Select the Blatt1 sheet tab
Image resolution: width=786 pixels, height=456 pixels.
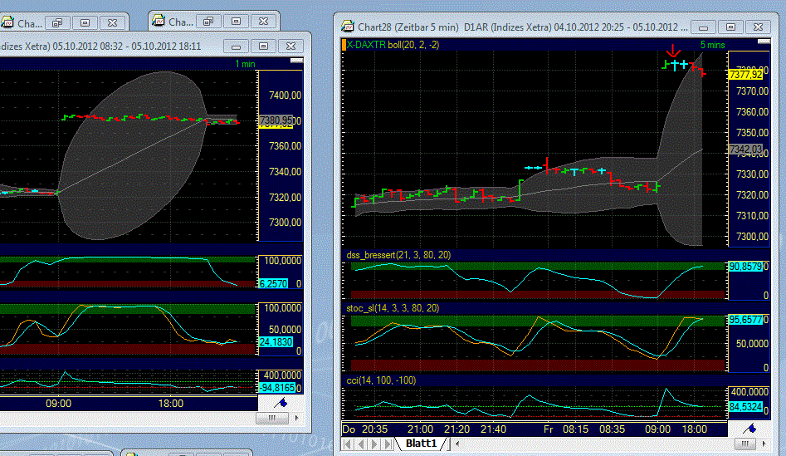[x=421, y=444]
